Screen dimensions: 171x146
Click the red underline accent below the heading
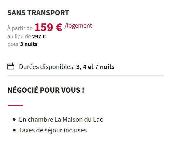(x=16, y=106)
